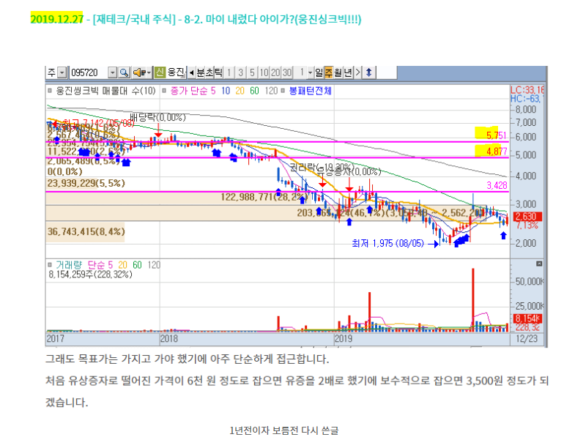Click the 2019 label on time axis

point(344,338)
